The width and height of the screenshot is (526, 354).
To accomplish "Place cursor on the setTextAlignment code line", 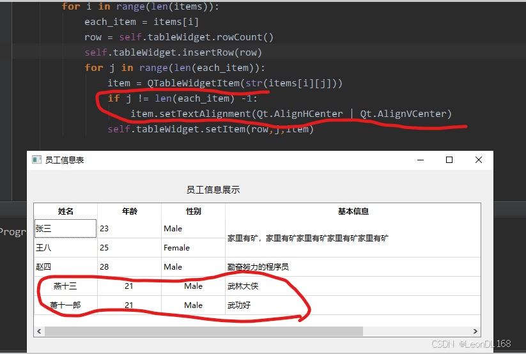I will [x=291, y=114].
